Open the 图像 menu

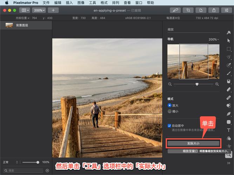81,3
